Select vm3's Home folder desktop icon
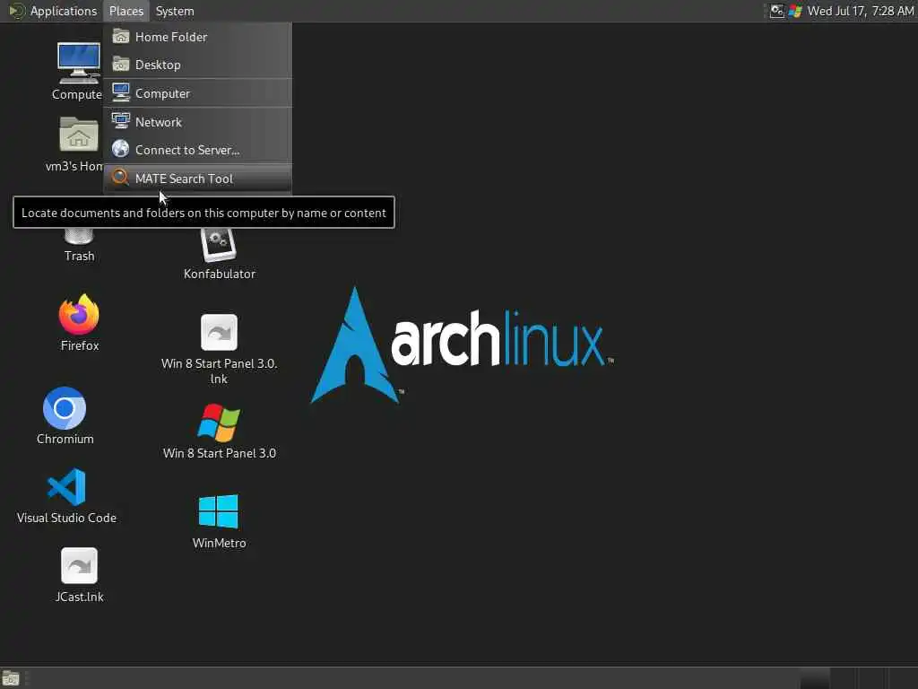 point(77,144)
